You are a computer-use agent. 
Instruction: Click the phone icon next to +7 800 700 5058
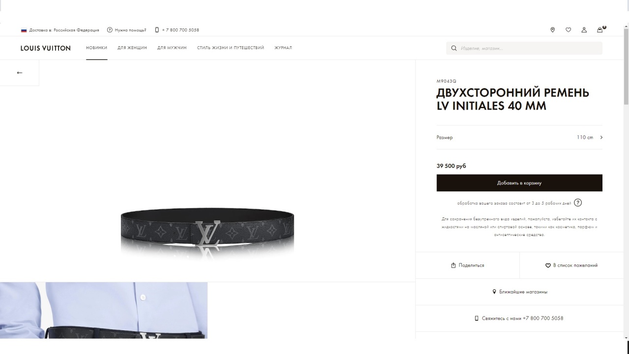(x=157, y=30)
